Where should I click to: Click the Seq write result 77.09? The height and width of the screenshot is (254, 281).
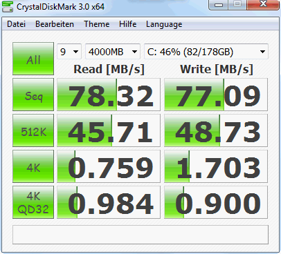(x=216, y=95)
